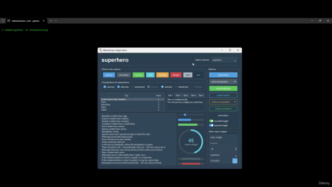Select the 'Paris' row in table

click(x=133, y=102)
